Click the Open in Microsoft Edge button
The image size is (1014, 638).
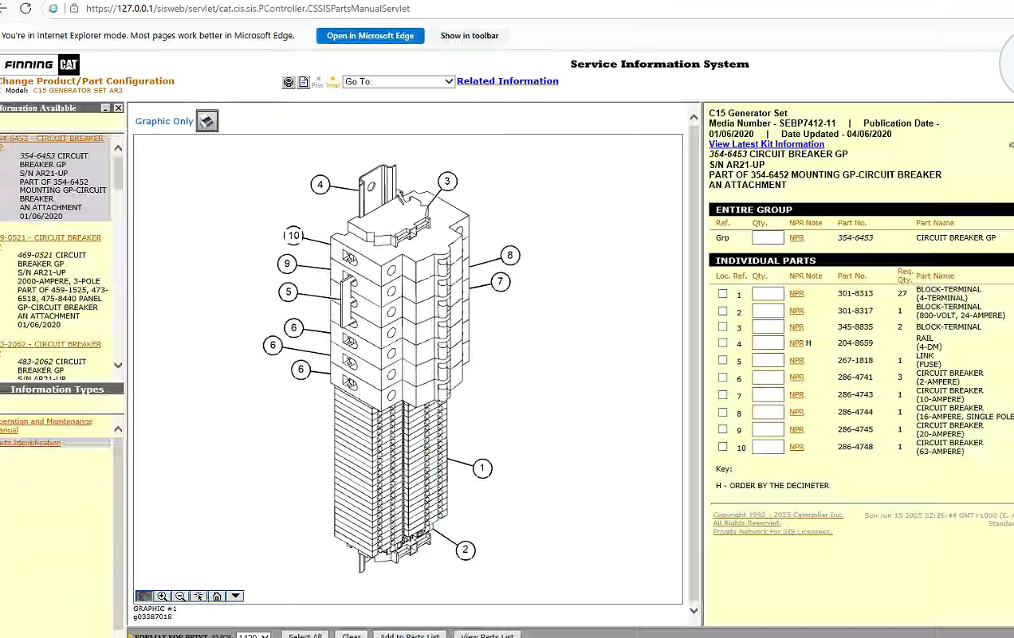pos(370,36)
